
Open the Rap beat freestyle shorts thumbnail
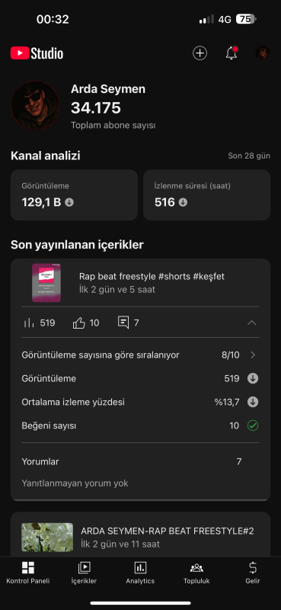click(46, 283)
